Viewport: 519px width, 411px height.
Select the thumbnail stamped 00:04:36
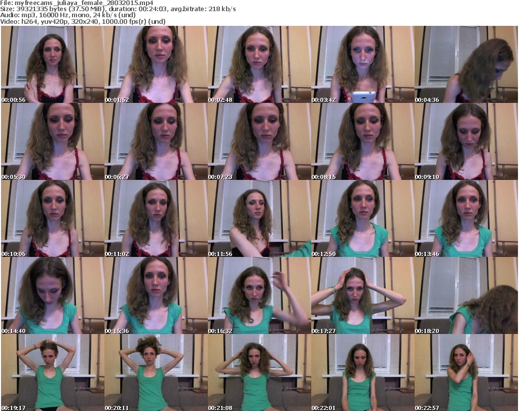[x=466, y=64]
